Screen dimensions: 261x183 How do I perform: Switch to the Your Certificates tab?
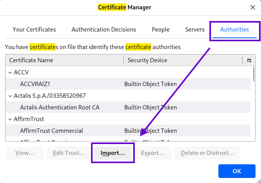click(x=34, y=30)
